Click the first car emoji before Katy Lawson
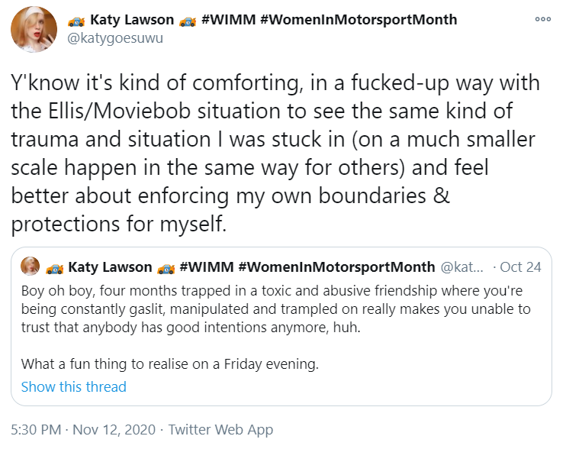 click(76, 21)
